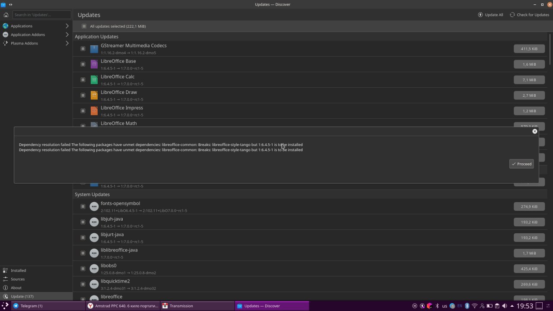553x311 pixels.
Task: Click Check for Updates button
Action: (529, 15)
